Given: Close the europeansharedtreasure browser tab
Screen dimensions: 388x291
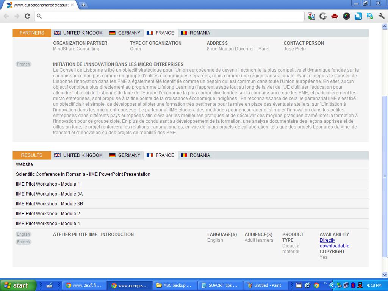Looking at the screenshot, I should [x=72, y=5].
